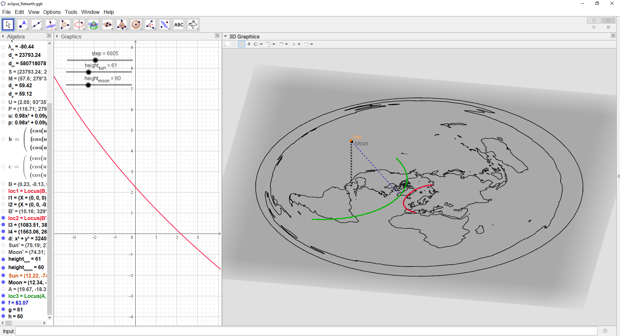Expand the right-edge sidebar arrow
620x336 pixels.
pos(618,176)
